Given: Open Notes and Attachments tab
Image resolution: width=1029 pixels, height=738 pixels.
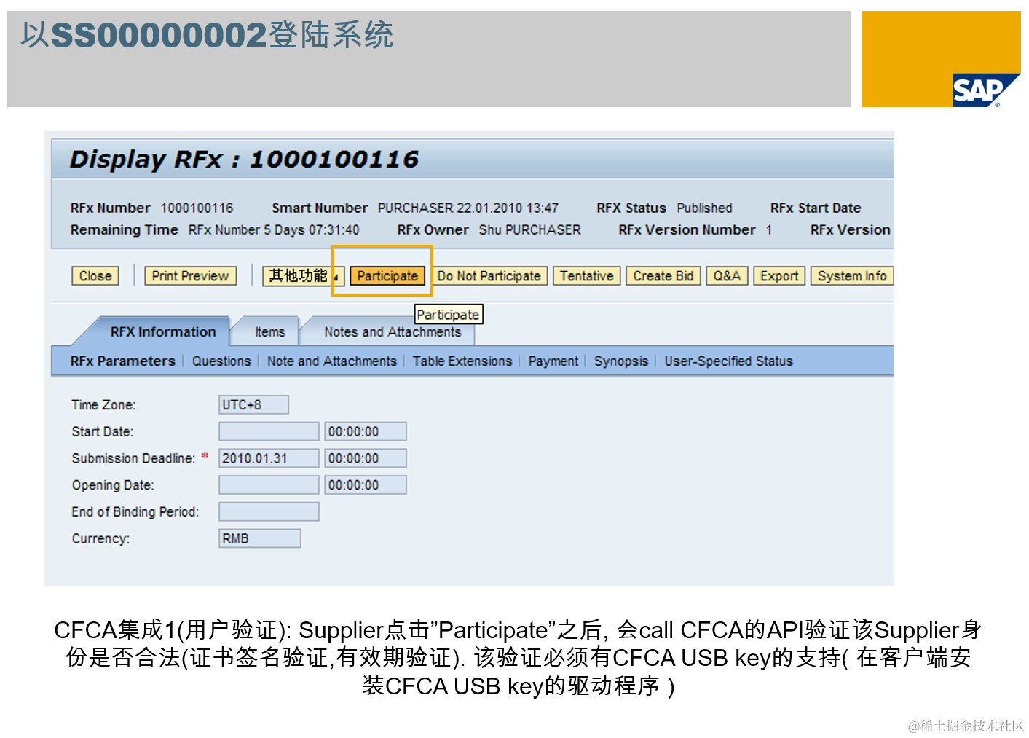Looking at the screenshot, I should click(x=393, y=331).
